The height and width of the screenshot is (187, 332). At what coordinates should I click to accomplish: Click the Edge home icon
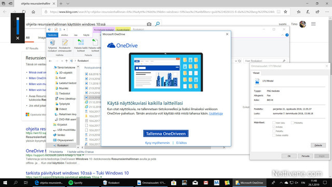point(33,12)
